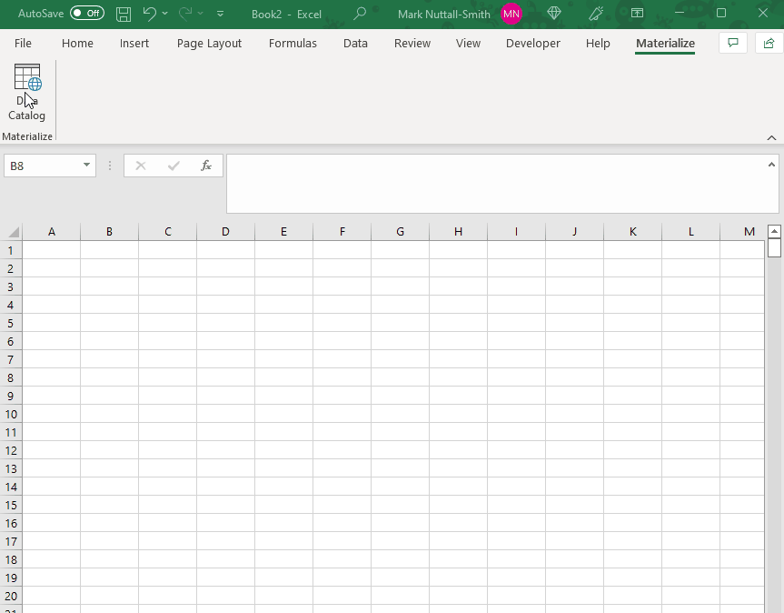Toggle the AutoSave switch

86,14
